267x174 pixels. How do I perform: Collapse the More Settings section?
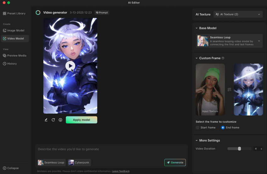pyautogui.click(x=197, y=141)
